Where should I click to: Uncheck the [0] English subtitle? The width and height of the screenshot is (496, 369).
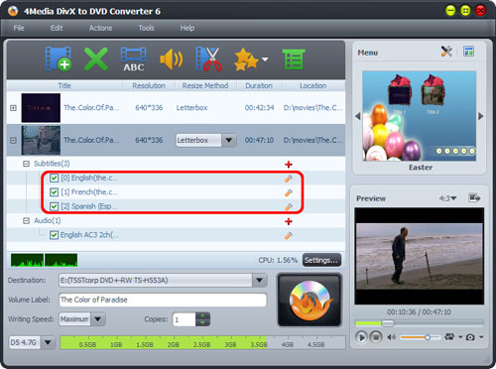click(54, 179)
